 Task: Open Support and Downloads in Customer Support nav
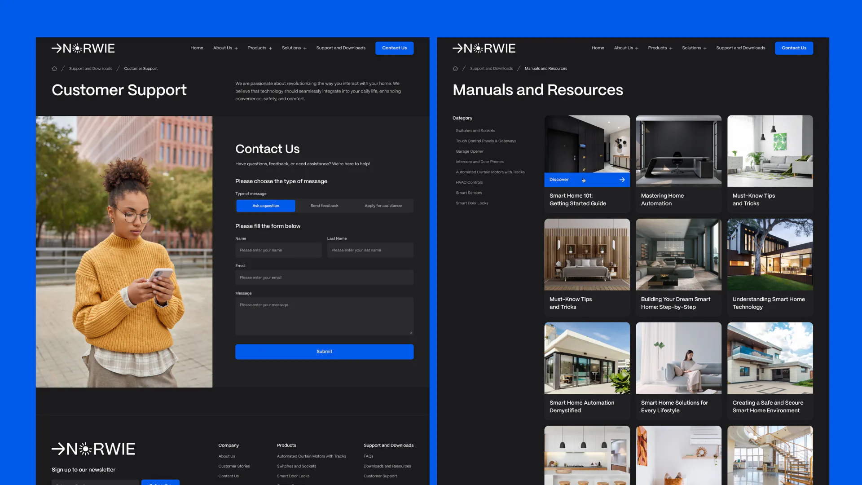(x=341, y=48)
